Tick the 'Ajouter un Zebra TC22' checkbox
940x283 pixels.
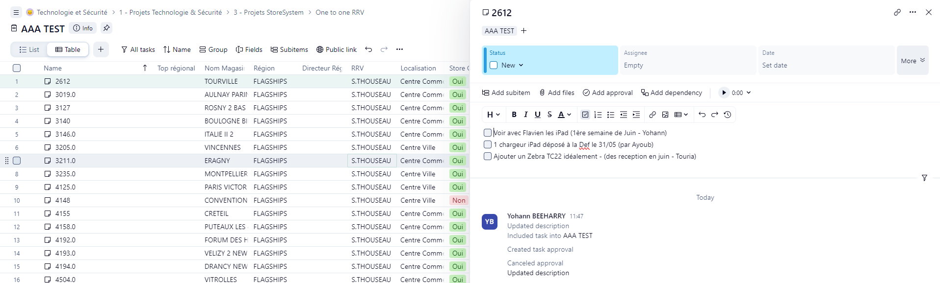[x=488, y=156]
